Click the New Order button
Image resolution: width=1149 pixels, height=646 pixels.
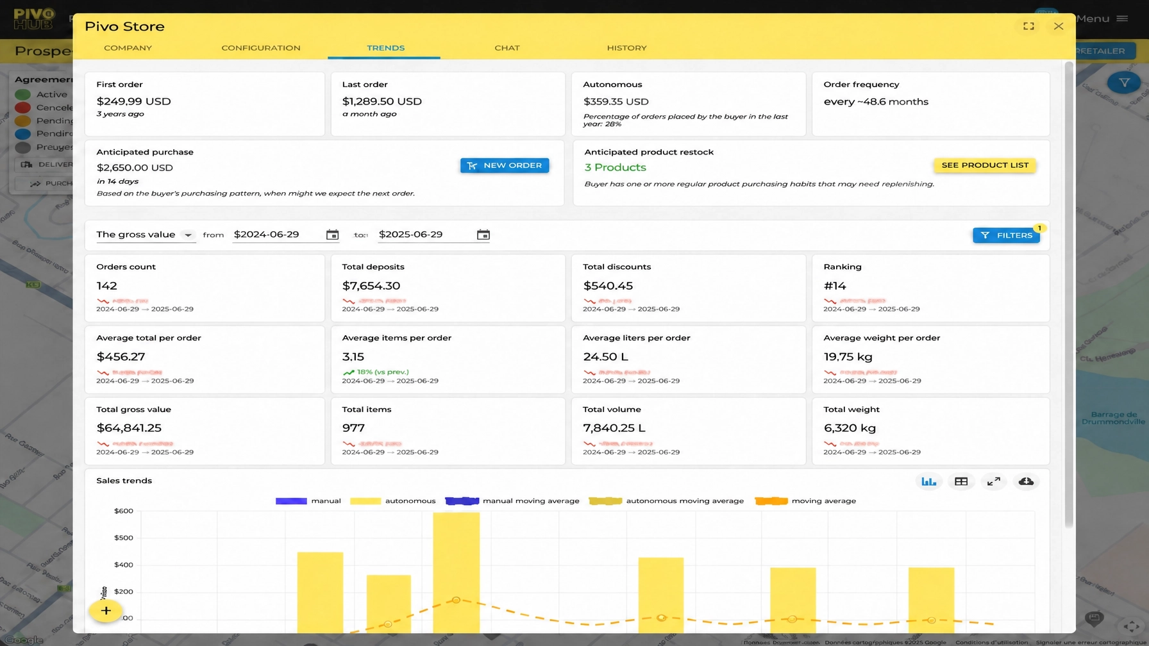click(505, 165)
